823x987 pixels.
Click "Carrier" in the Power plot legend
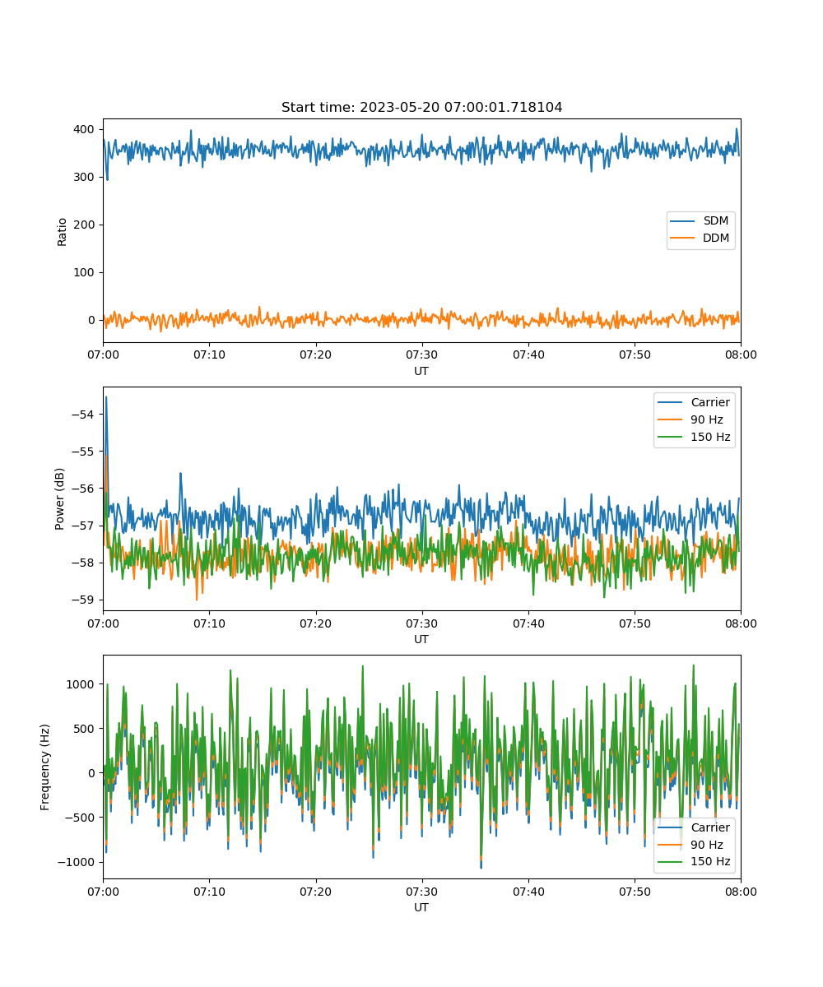710,402
